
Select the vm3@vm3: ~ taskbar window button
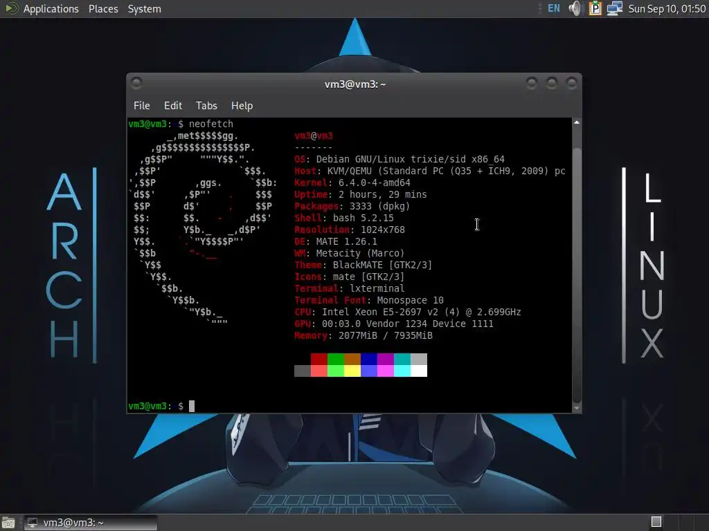(91, 523)
